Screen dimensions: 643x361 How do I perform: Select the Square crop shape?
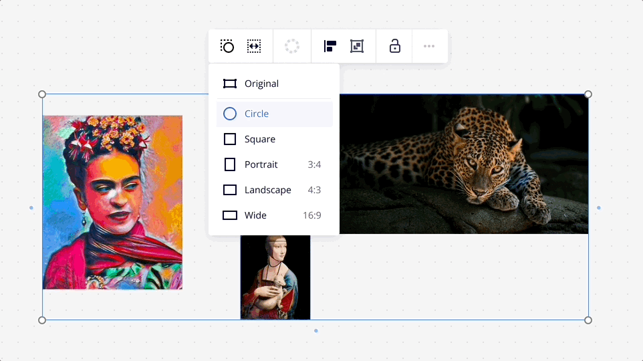(274, 139)
